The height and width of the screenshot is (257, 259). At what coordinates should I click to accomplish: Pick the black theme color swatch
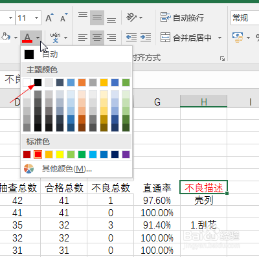point(38,82)
